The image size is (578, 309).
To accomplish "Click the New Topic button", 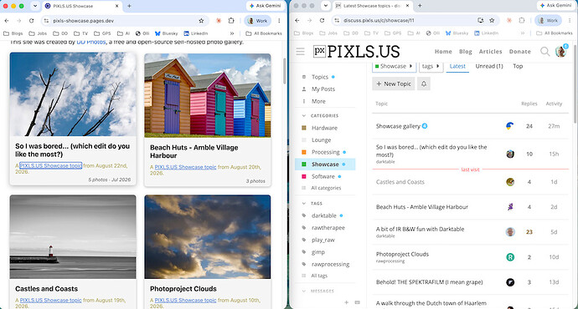I will [x=394, y=84].
